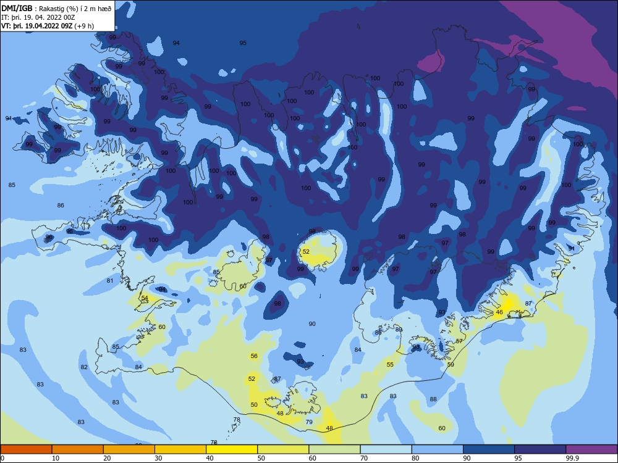Screen dimensions: 618x463
Task: Click the legend scale label '80'
Action: 415,458
